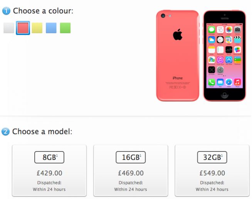Click the Clock app icon on the iPhone screen
This screenshot has width=252, height=199.
pyautogui.click(x=220, y=40)
